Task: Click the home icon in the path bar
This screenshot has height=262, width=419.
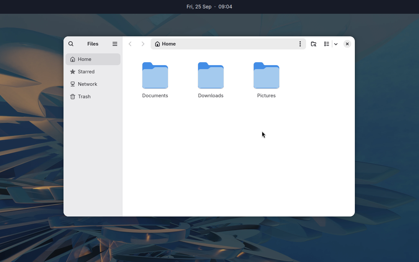Action: (x=157, y=44)
